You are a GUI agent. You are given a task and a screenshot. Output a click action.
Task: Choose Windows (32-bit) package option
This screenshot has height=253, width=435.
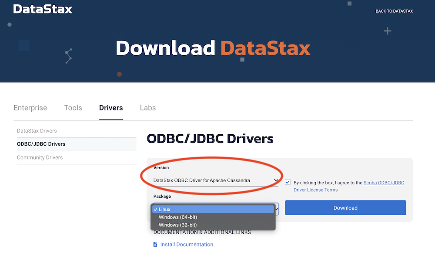pyautogui.click(x=213, y=225)
